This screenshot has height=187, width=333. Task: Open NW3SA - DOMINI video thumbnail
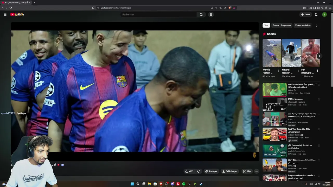(274, 90)
